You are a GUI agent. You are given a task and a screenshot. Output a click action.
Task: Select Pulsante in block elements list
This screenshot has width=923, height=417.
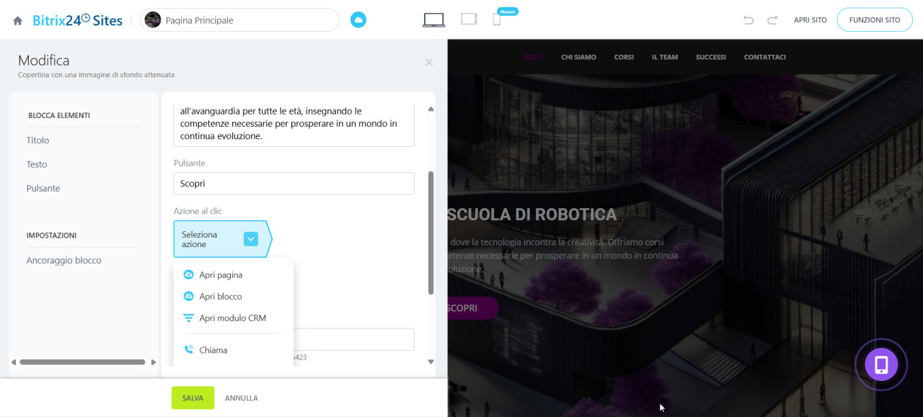[43, 188]
